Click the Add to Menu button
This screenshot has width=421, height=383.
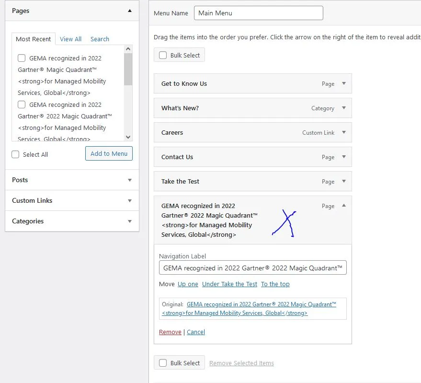point(109,153)
